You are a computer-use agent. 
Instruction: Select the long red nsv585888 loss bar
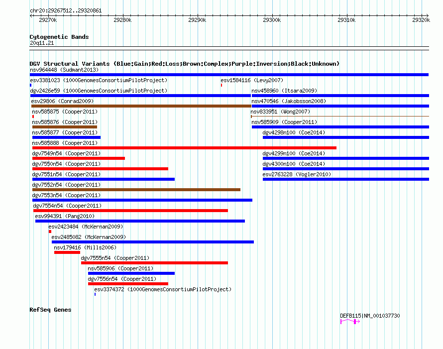(184, 148)
